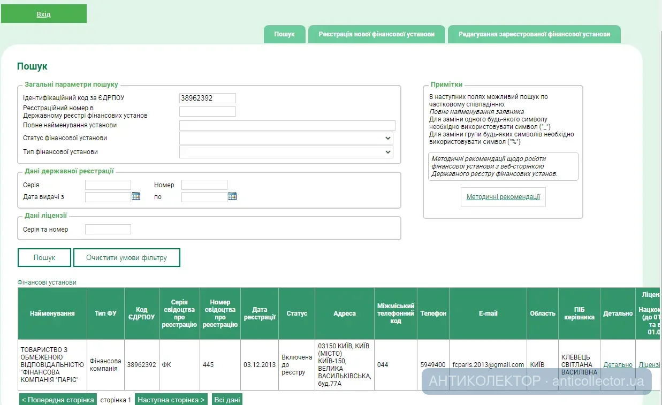Click the registration number input field
The height and width of the screenshot is (405, 662).
(x=208, y=111)
